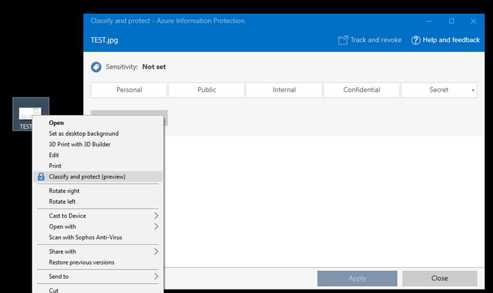Select Print in the context menu
The image size is (493, 293).
coord(98,166)
